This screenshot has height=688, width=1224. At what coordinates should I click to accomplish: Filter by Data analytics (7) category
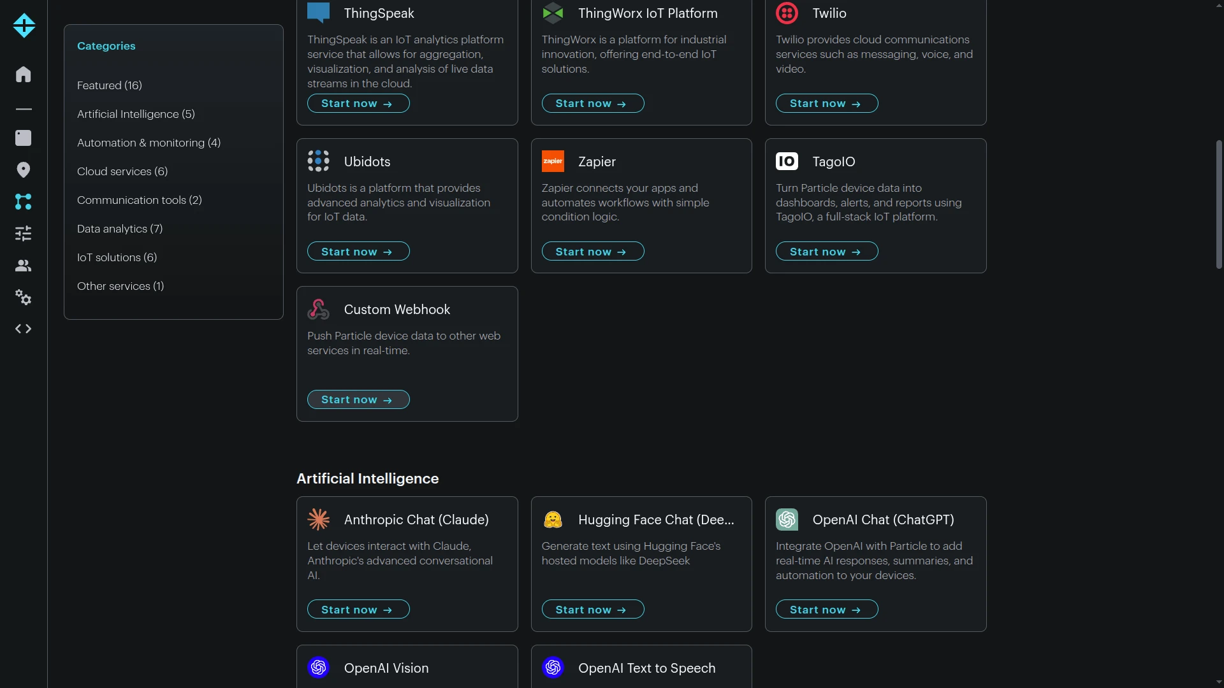(120, 229)
